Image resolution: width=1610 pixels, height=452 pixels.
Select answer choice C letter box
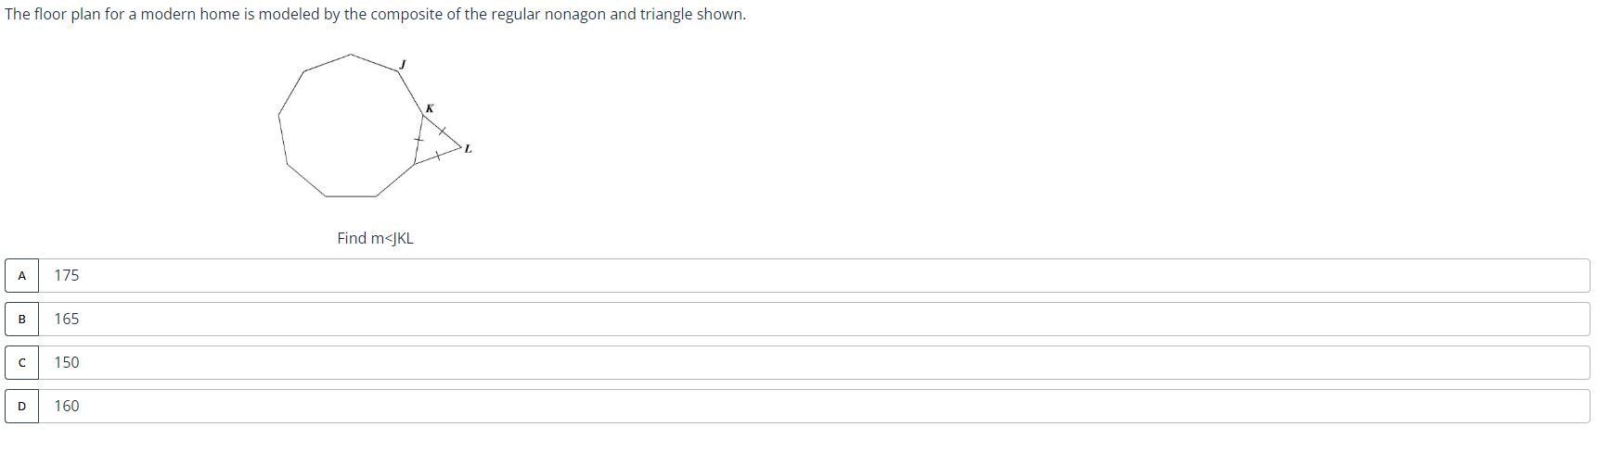(22, 362)
